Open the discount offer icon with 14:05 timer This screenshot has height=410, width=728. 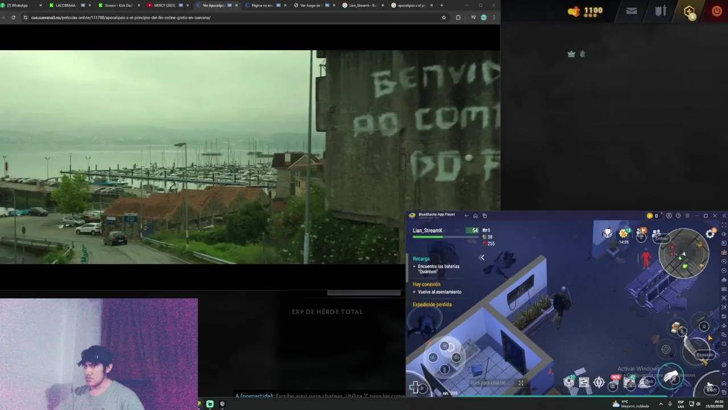624,235
